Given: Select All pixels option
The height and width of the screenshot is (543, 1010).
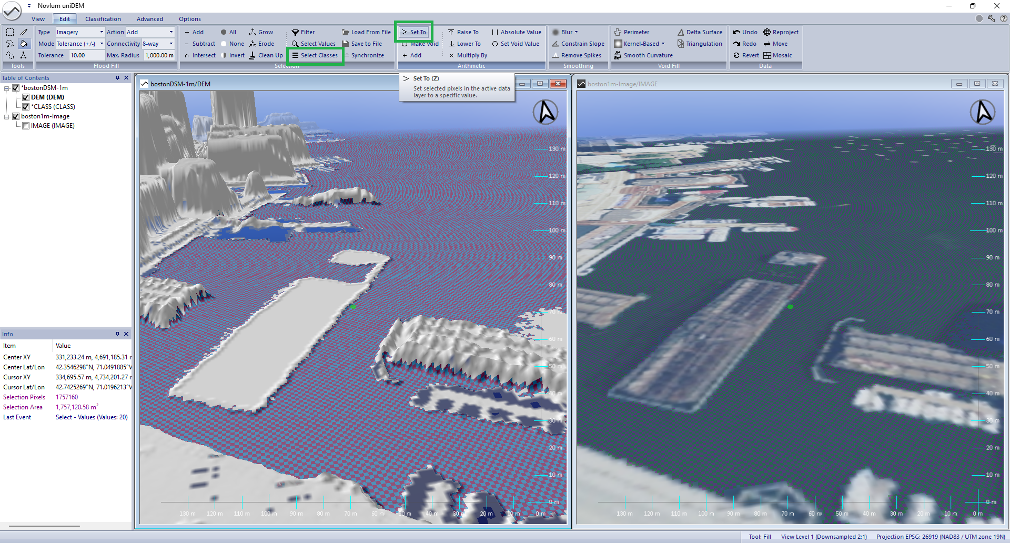Looking at the screenshot, I should point(228,32).
